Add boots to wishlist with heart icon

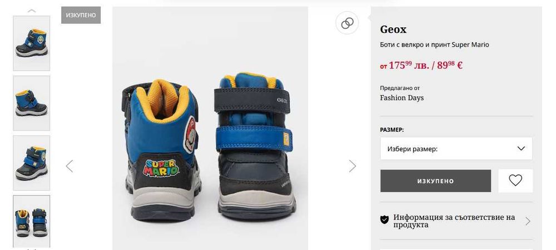click(515, 181)
